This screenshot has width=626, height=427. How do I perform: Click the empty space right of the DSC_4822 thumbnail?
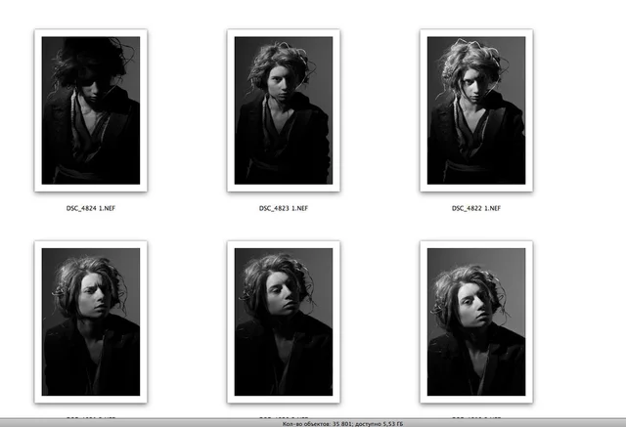(x=579, y=110)
